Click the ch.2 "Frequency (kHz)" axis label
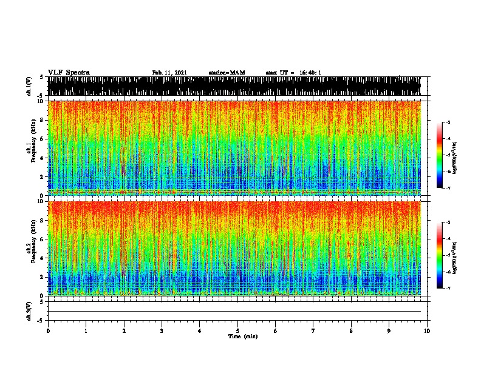This screenshot has width=481, height=371. tap(34, 241)
